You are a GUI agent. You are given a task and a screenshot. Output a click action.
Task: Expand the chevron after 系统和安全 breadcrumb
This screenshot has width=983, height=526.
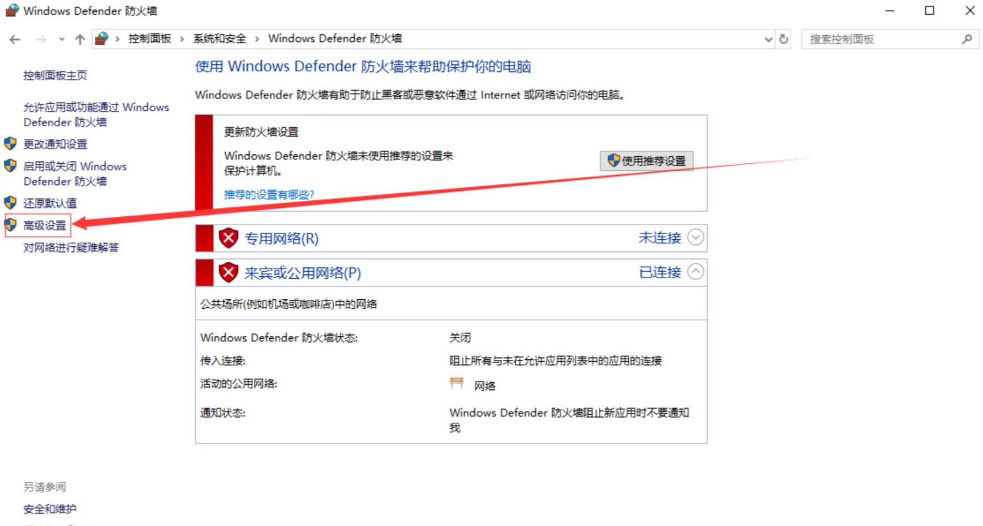257,39
